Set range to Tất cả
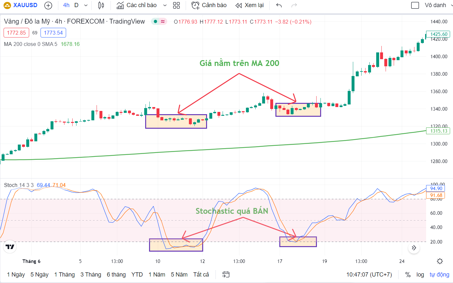Viewport: 453px width, 283px height. [201, 275]
